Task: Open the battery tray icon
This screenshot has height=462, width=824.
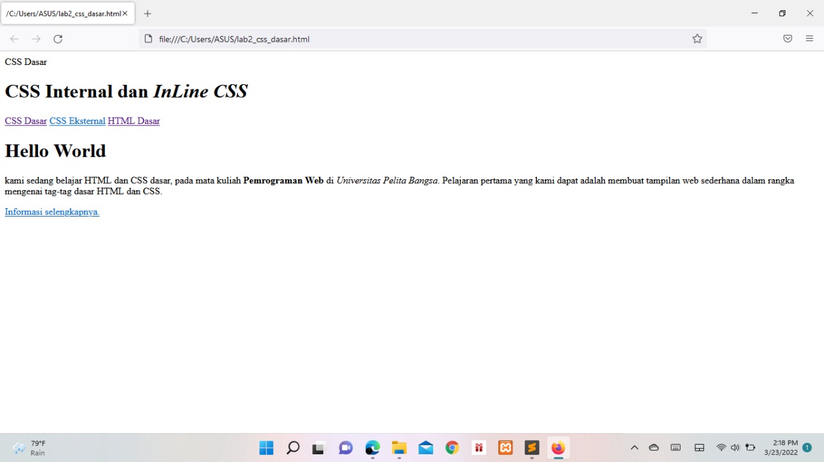Action: [x=750, y=448]
